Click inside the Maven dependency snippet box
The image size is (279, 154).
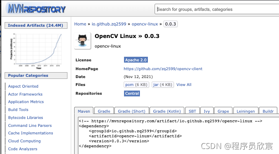pyautogui.click(x=178, y=135)
